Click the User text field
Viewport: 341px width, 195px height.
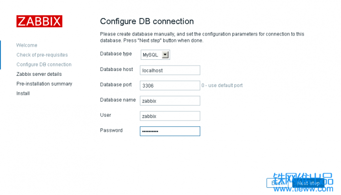tap(170, 116)
